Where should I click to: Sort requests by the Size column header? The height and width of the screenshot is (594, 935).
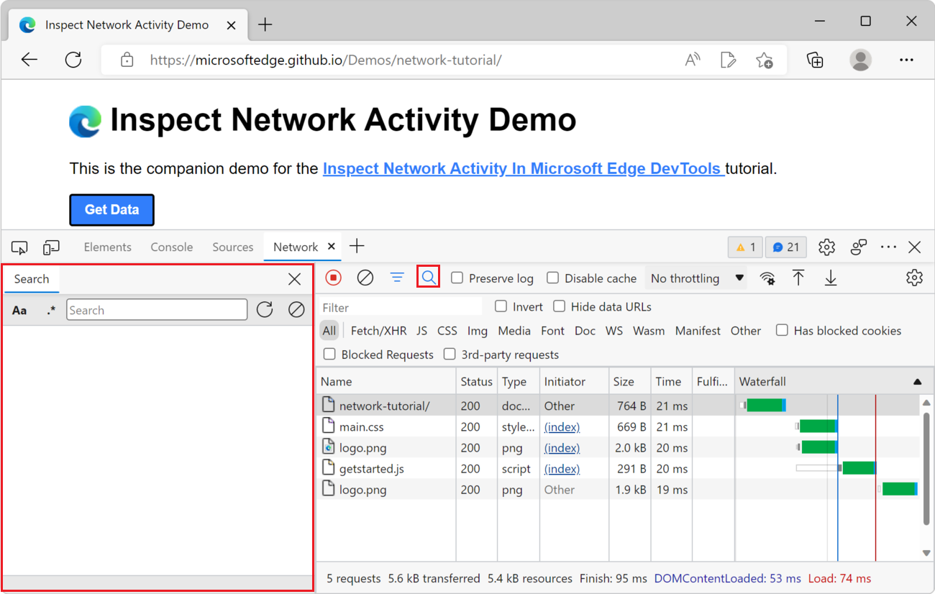coord(629,382)
